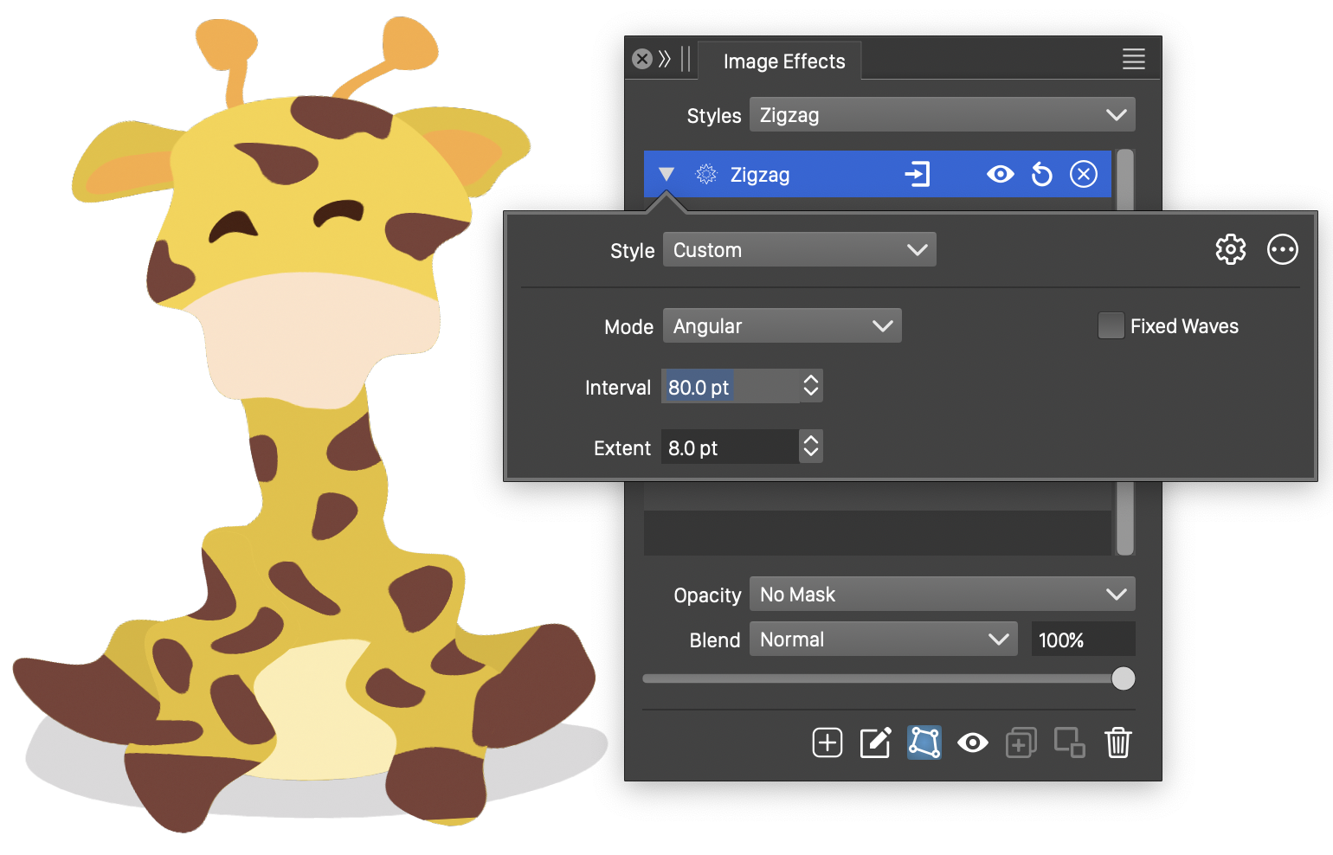Click the gear settings icon in Zigzag options
Screen dimensions: 1333x855
point(1230,249)
